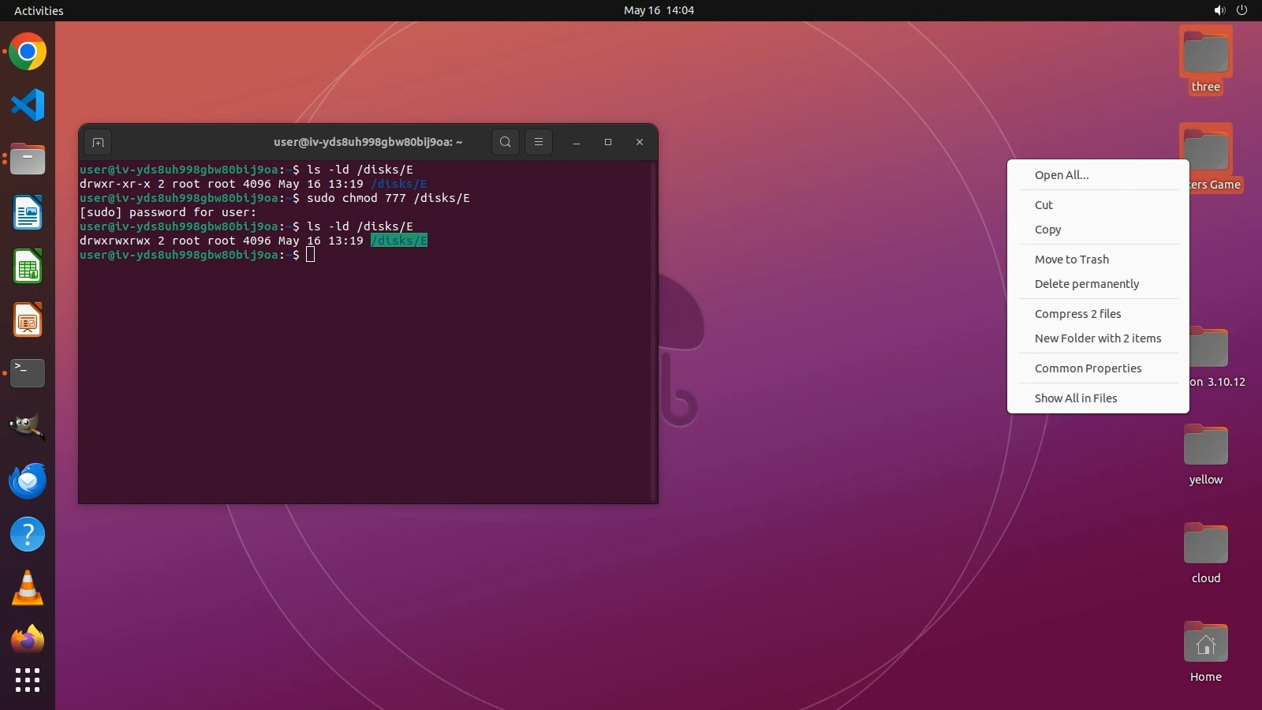Launch GIMP image editor from dock
This screenshot has width=1262, height=710.
[28, 427]
